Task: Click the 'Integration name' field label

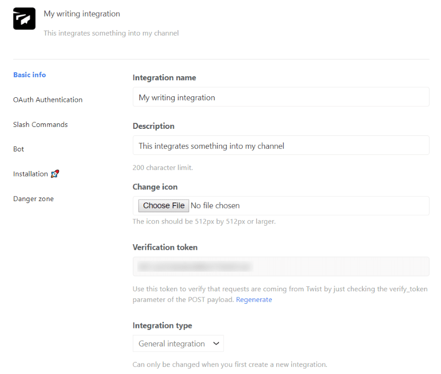Action: point(164,78)
